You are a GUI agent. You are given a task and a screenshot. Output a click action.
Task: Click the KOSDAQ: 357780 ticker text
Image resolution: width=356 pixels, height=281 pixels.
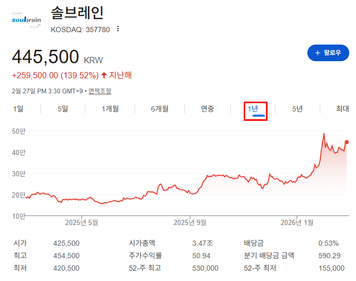pos(80,30)
